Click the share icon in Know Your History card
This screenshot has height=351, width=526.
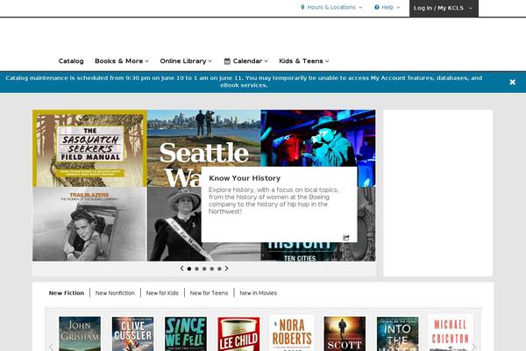click(x=346, y=238)
